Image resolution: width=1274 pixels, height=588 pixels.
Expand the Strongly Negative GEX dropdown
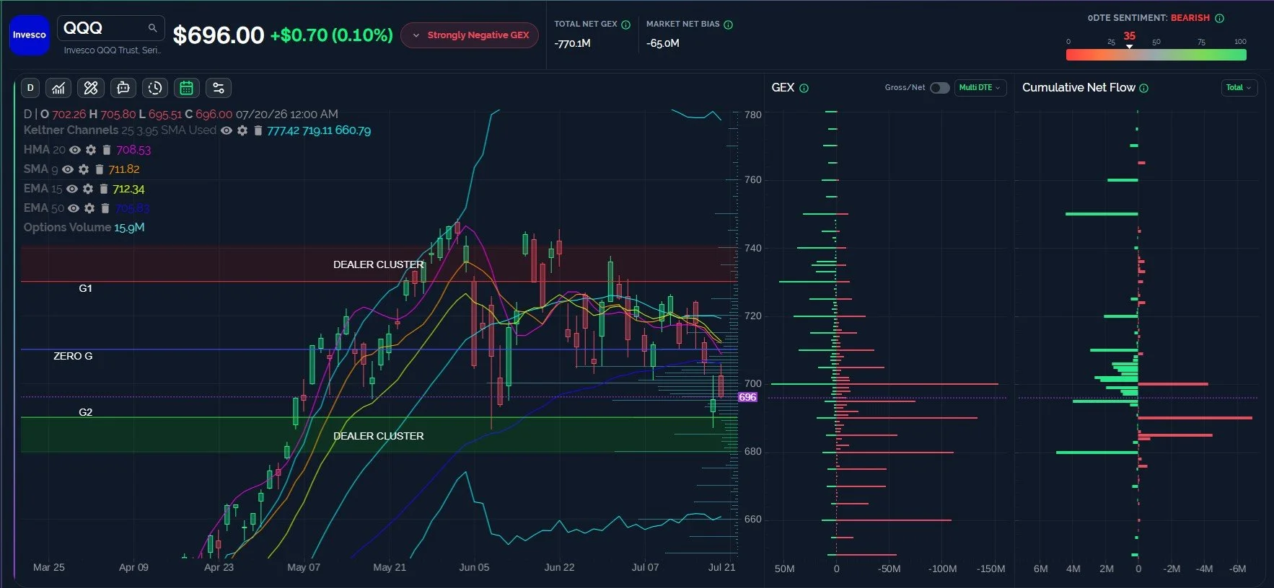click(x=470, y=35)
